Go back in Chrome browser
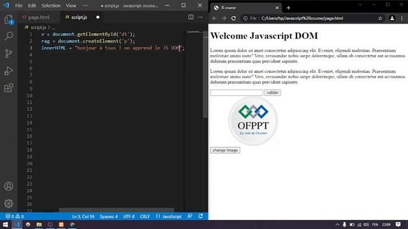Screen dimensions: 408x229 pyautogui.click(x=214, y=18)
